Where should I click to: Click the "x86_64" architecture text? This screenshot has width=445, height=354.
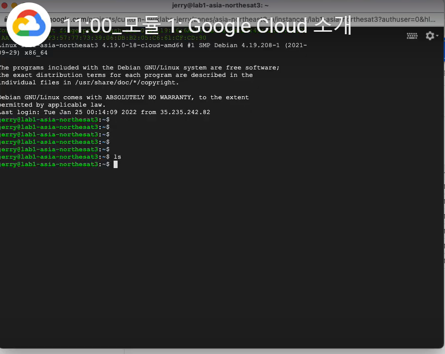tap(36, 53)
